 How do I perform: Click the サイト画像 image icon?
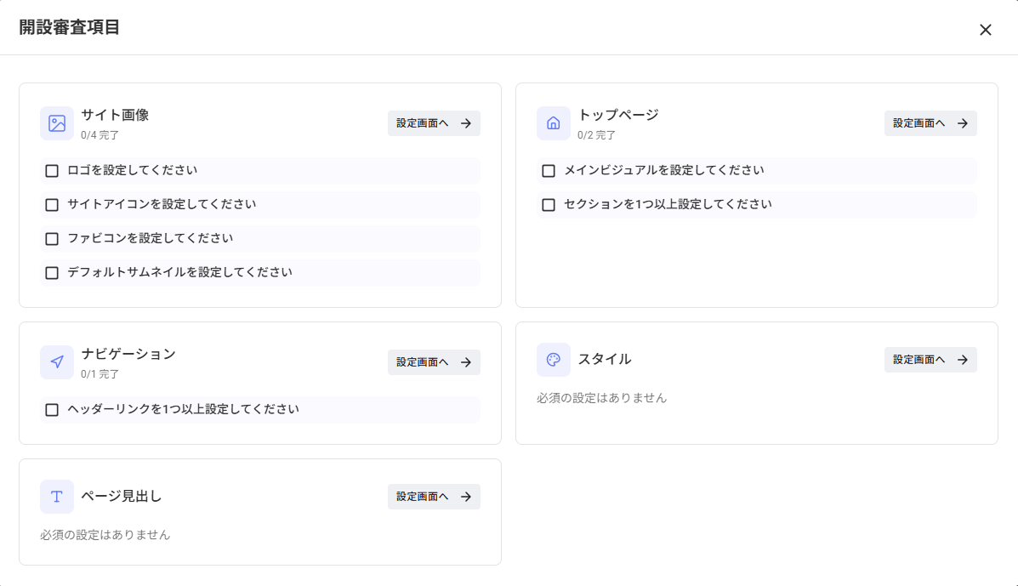56,123
